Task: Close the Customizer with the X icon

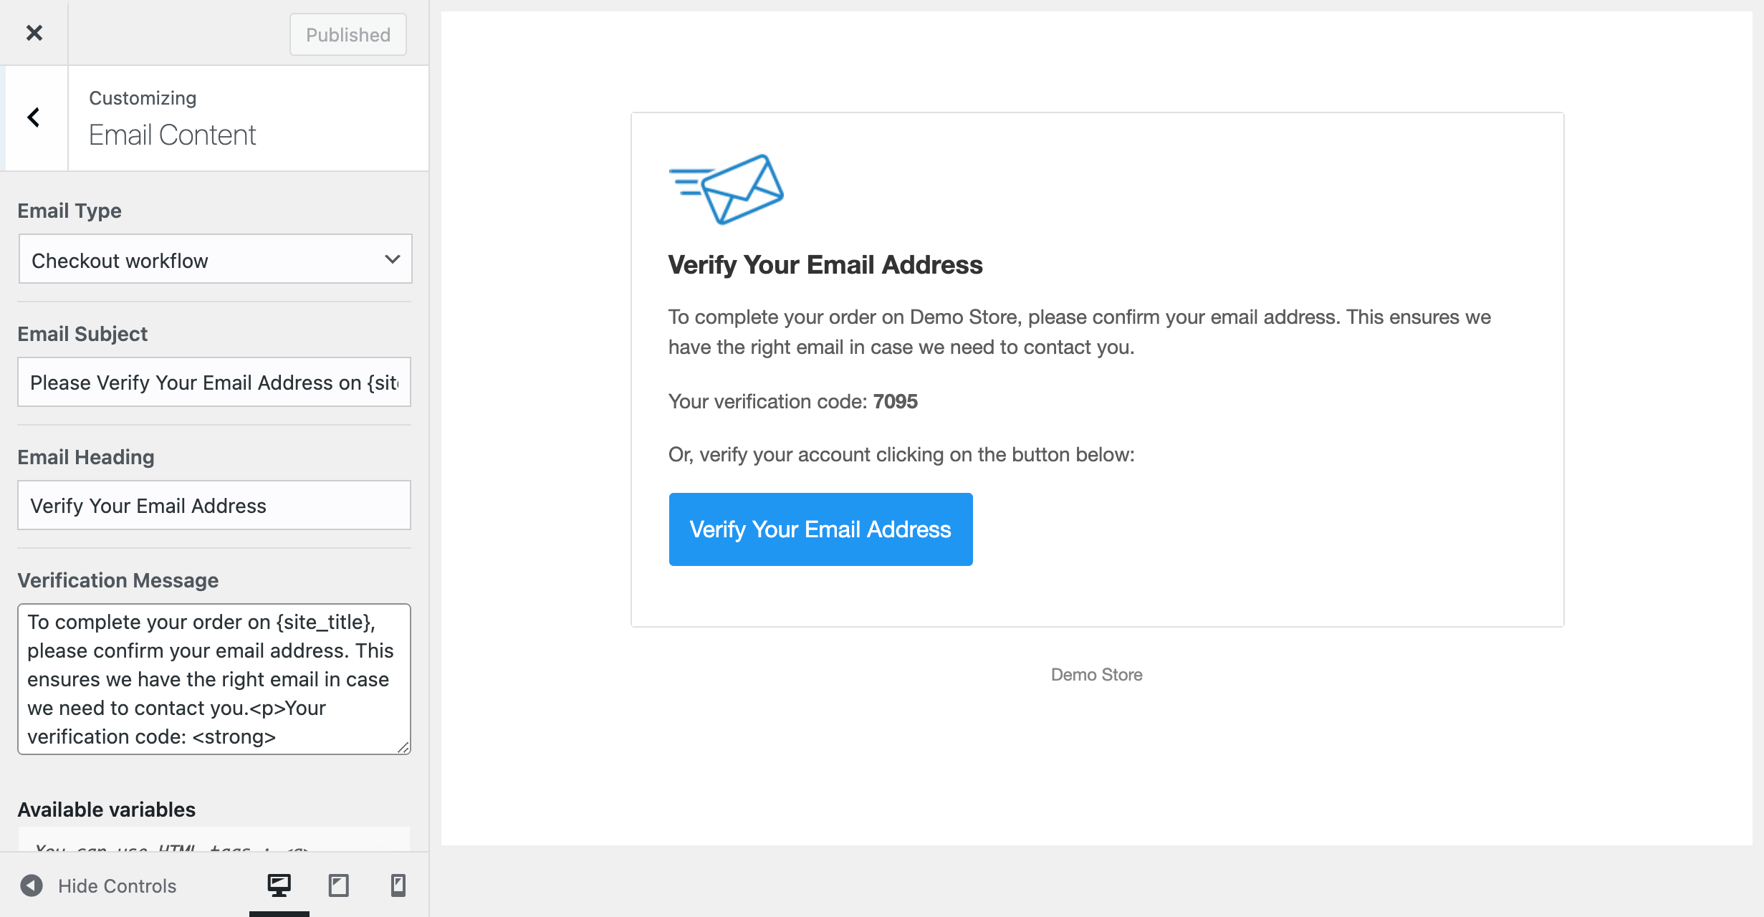Action: pyautogui.click(x=34, y=33)
